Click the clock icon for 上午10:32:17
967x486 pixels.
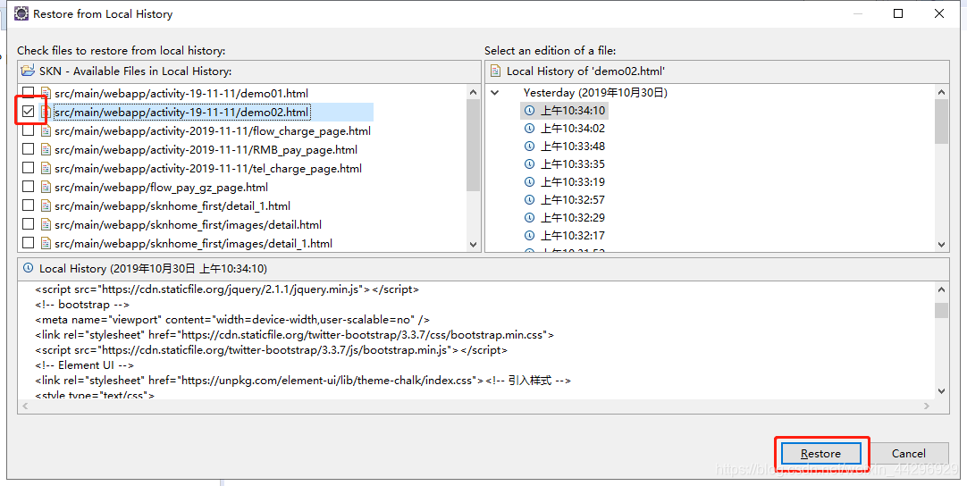coord(529,236)
